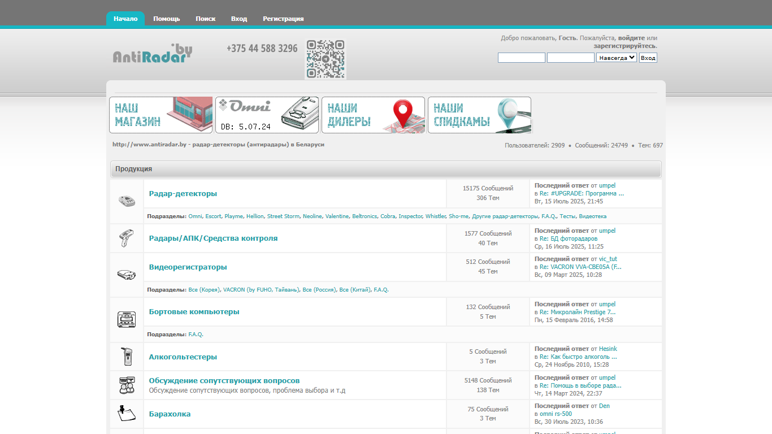Click the Барахолка pinned-note icon

tap(127, 414)
